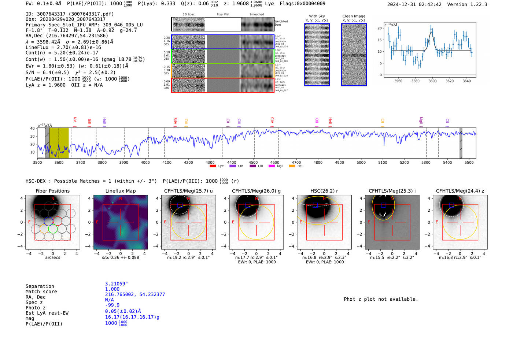
Task: Select the Weighted Sum 2D spectrum row
Action: (223, 24)
